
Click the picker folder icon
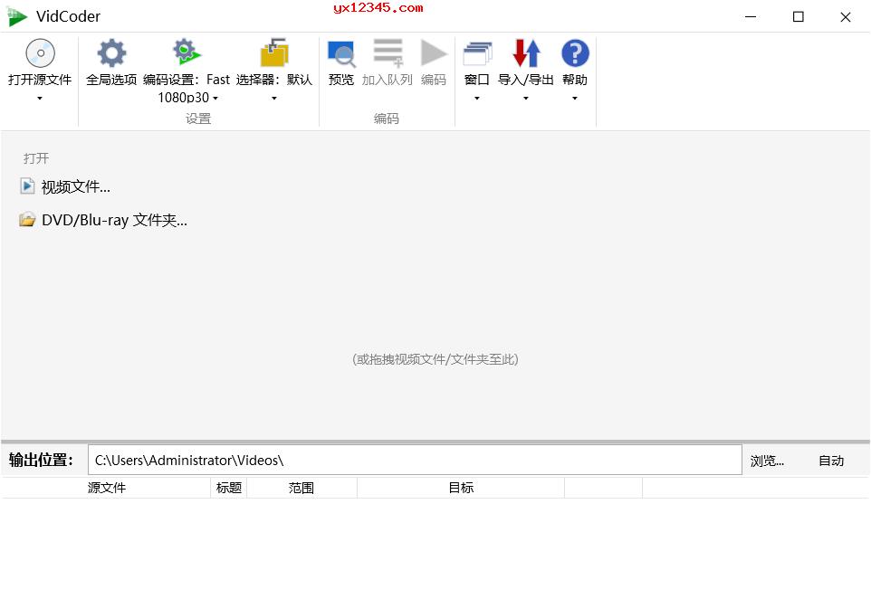tap(274, 52)
